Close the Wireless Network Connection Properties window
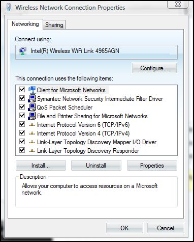194x242 pixels. tap(178, 4)
